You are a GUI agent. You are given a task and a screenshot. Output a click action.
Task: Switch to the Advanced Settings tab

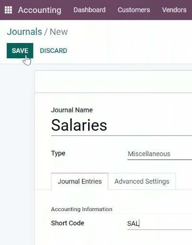tap(142, 181)
